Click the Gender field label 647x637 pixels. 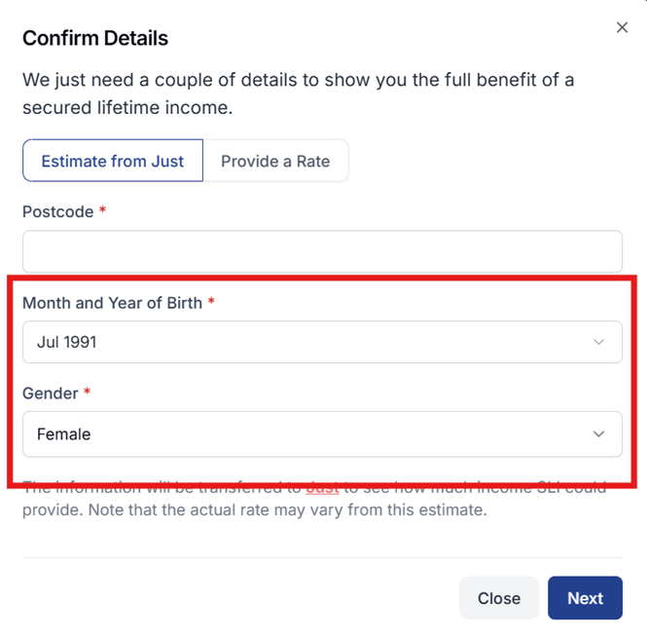coord(51,393)
